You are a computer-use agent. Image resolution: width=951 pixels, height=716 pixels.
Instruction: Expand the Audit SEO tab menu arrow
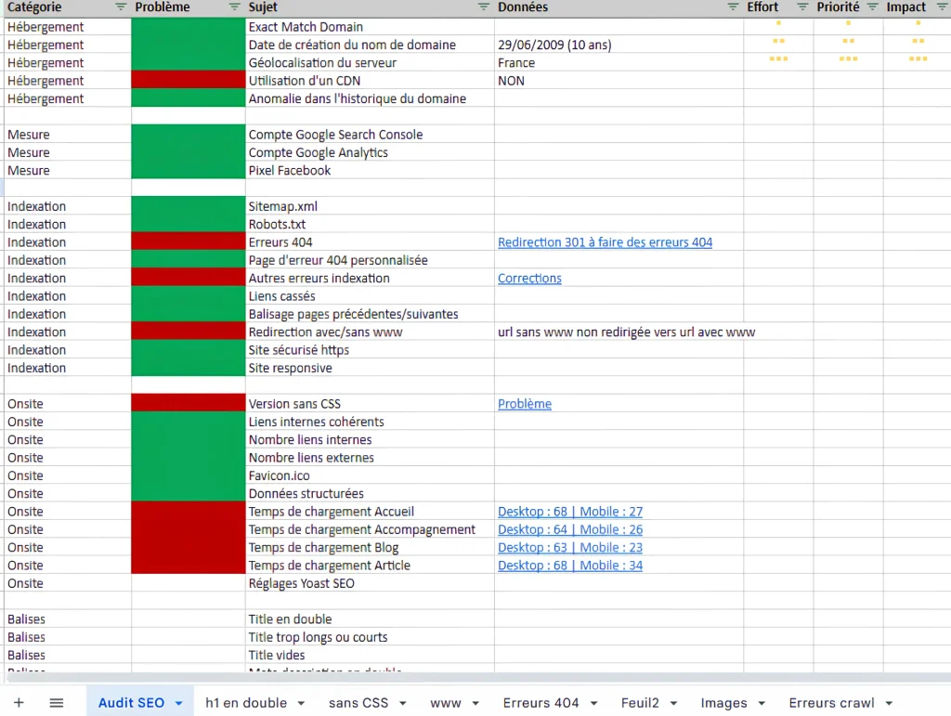(x=179, y=703)
